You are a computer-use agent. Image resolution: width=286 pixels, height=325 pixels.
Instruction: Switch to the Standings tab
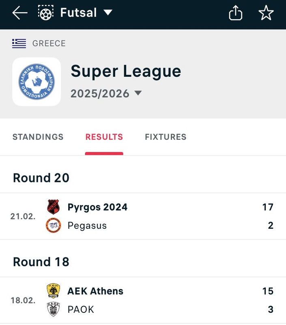[38, 137]
